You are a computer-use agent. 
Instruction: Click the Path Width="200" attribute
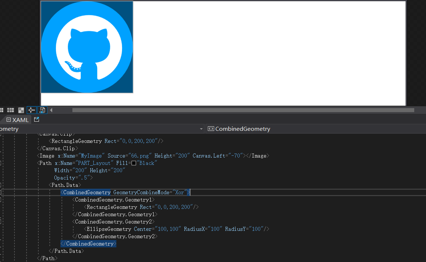coord(70,170)
